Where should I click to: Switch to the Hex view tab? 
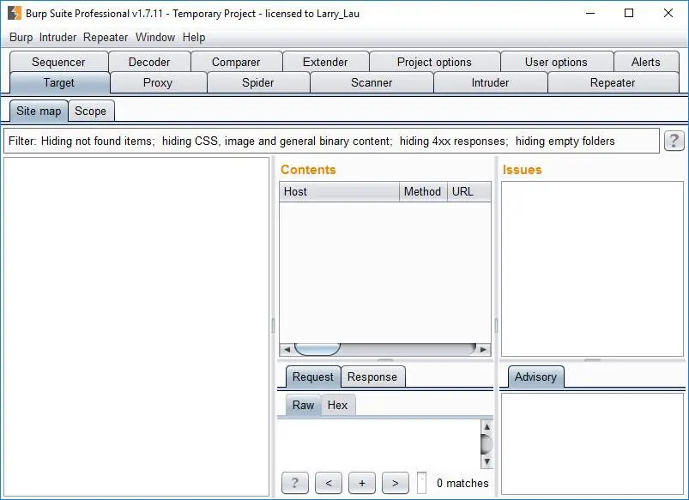337,405
